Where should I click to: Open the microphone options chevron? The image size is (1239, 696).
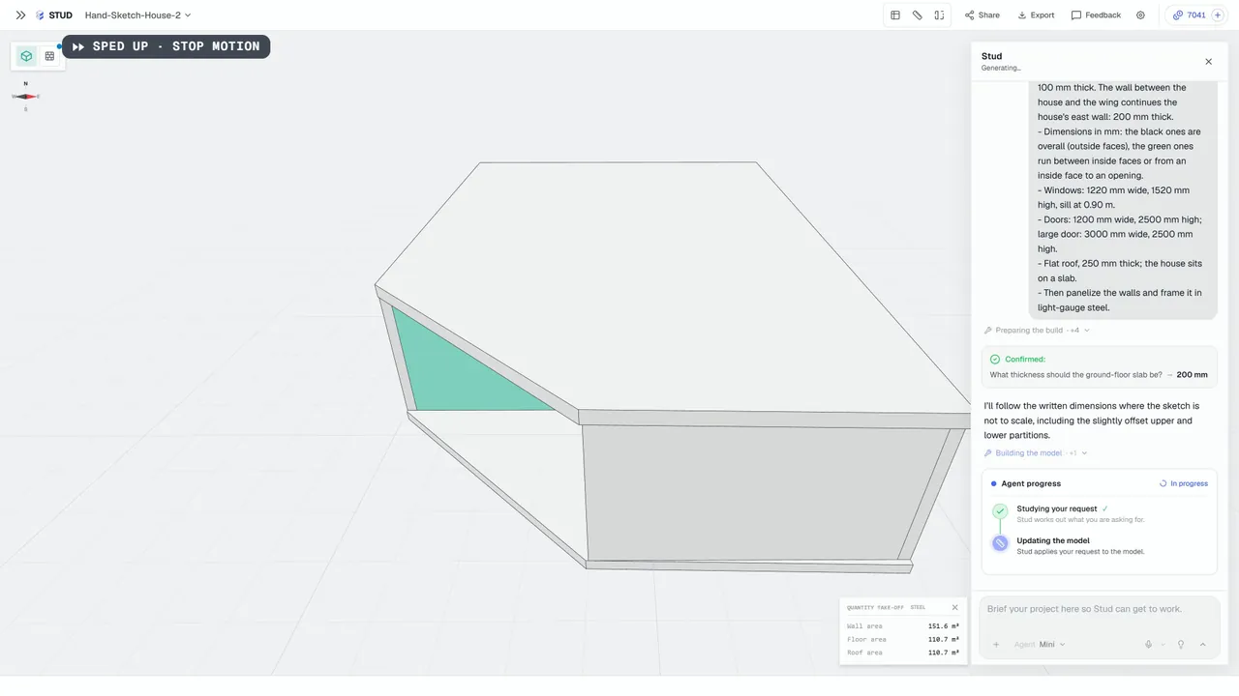coord(1163,645)
